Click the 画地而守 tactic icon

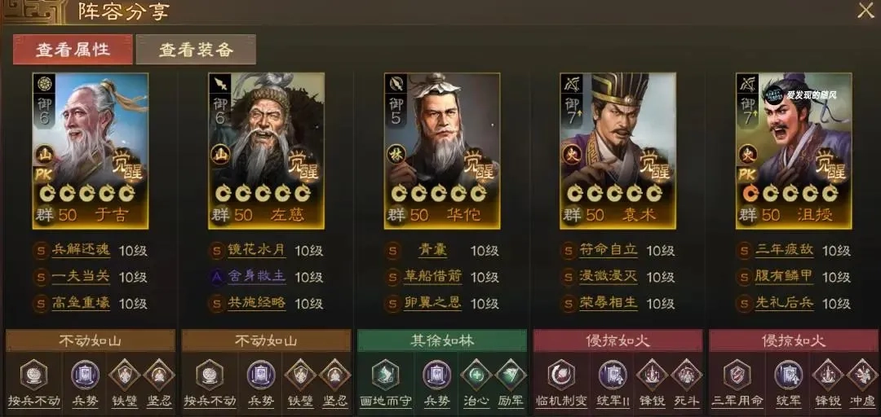click(385, 375)
